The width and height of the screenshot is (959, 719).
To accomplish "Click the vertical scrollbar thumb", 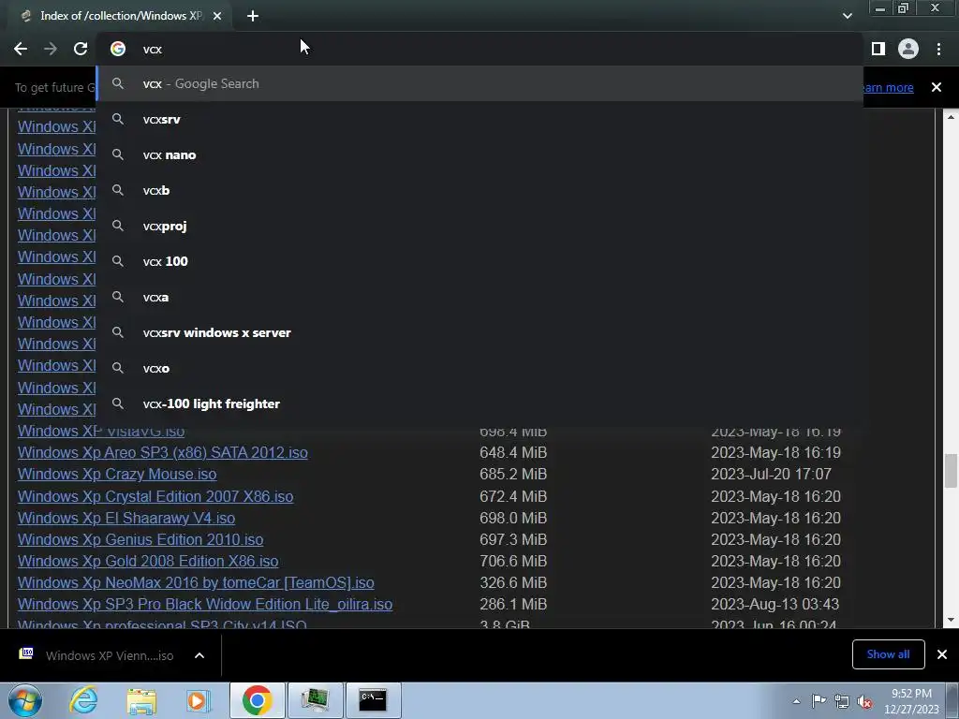I will (951, 471).
